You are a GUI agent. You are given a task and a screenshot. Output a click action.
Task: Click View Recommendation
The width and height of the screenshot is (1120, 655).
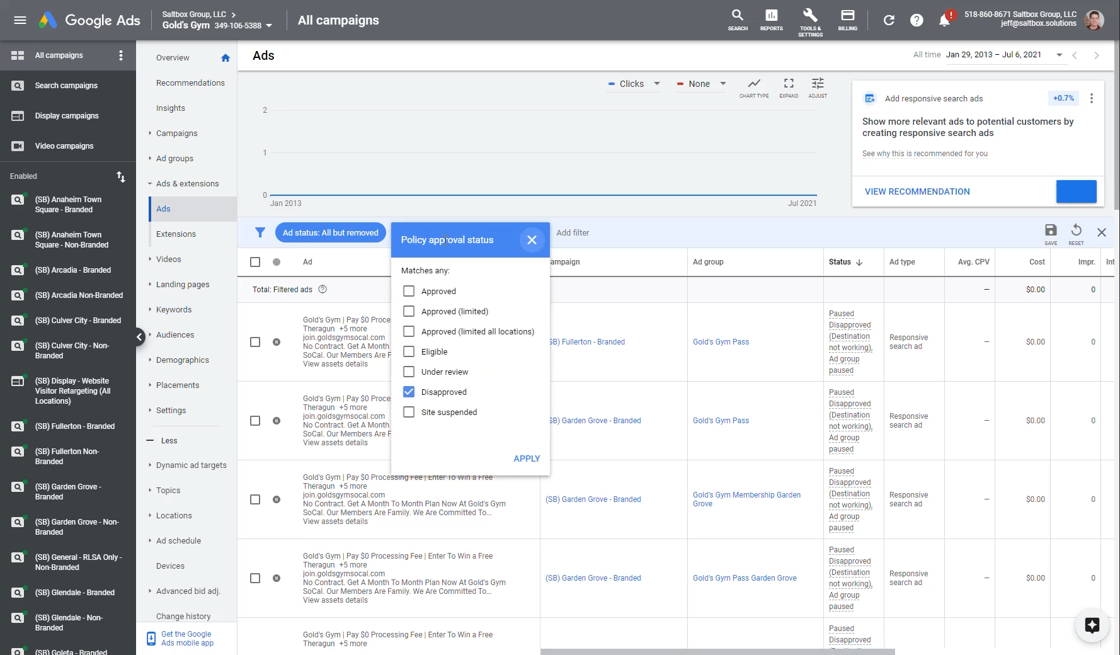(x=917, y=191)
